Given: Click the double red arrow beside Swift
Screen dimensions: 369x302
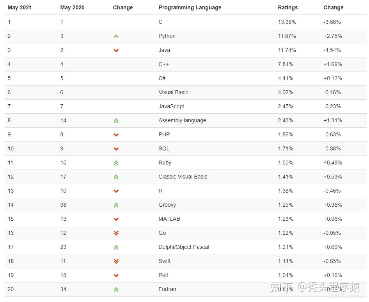Looking at the screenshot, I should (x=116, y=261).
